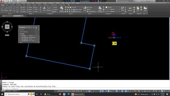
Task: Open the Modify panel expander
Action: point(31,14)
